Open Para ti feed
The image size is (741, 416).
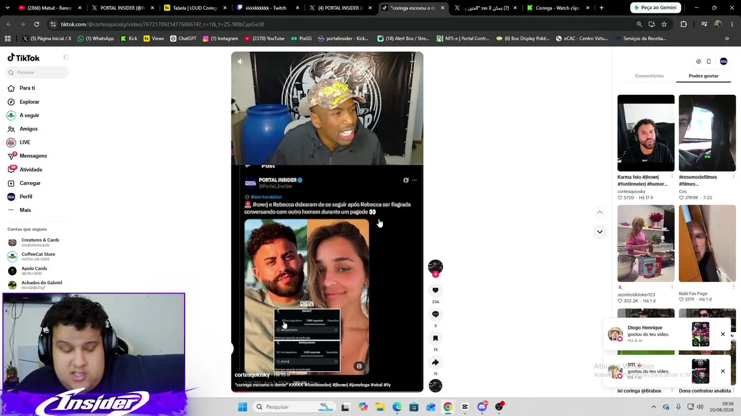[x=21, y=88]
